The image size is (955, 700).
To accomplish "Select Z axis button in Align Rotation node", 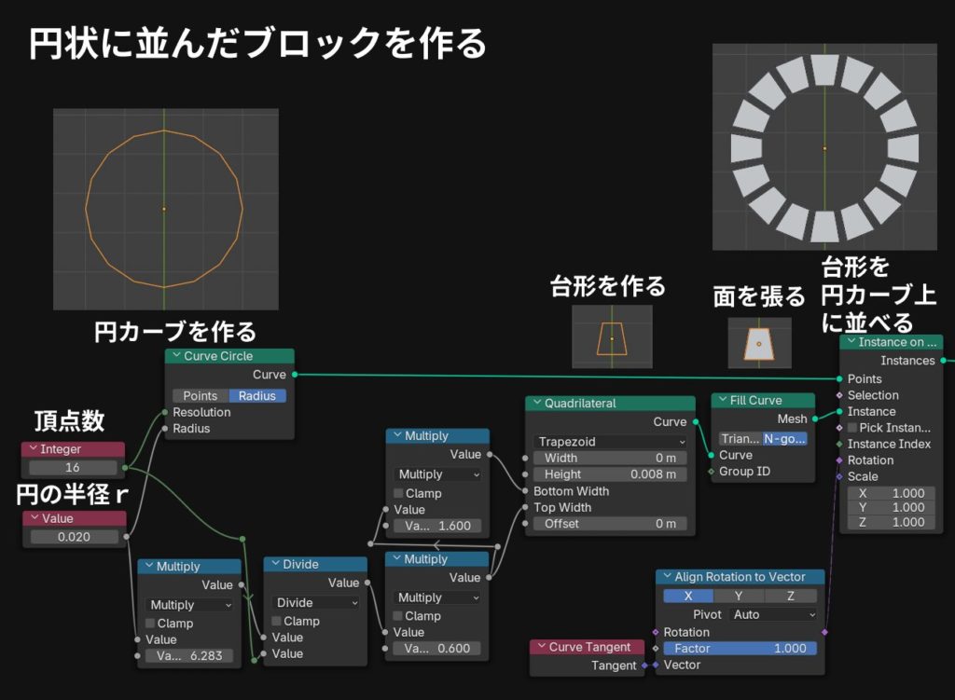I will pyautogui.click(x=790, y=596).
